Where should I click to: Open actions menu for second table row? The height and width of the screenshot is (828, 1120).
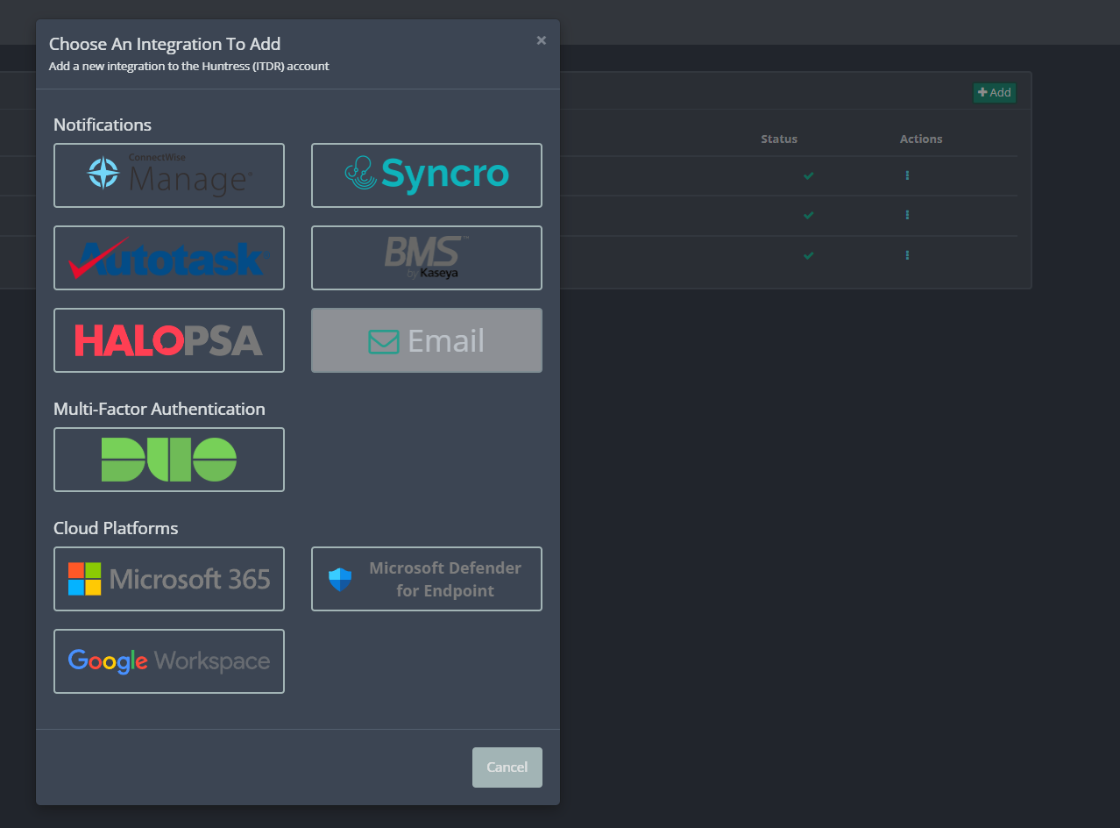(907, 215)
